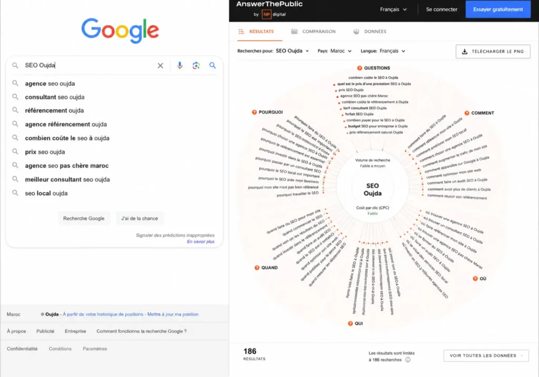Click Signaler des prédictions inappropriées
The height and width of the screenshot is (377, 539).
[x=175, y=235]
